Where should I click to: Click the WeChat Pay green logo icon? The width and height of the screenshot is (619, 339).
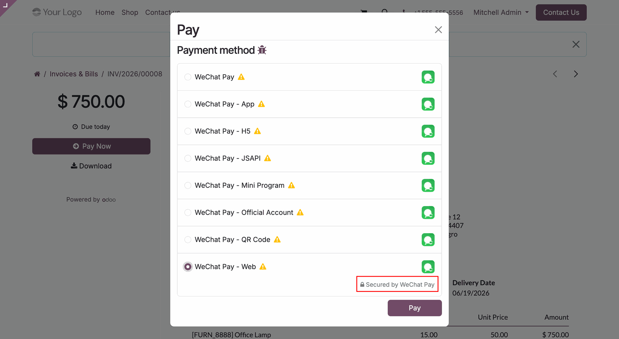coord(428,77)
